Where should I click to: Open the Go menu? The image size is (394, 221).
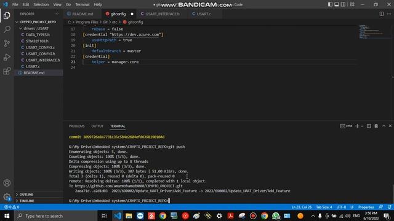68,4
